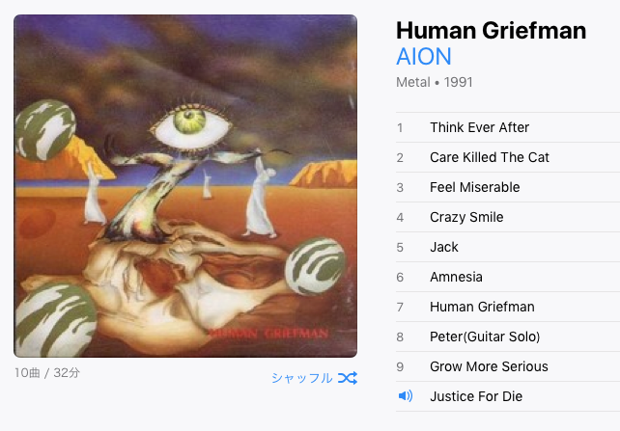620x431 pixels.
Task: Select the Amnesia track
Action: click(508, 277)
